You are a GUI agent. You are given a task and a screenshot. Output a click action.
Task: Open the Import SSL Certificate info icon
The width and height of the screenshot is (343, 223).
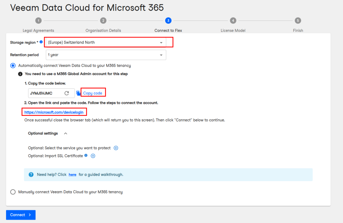click(x=86, y=155)
